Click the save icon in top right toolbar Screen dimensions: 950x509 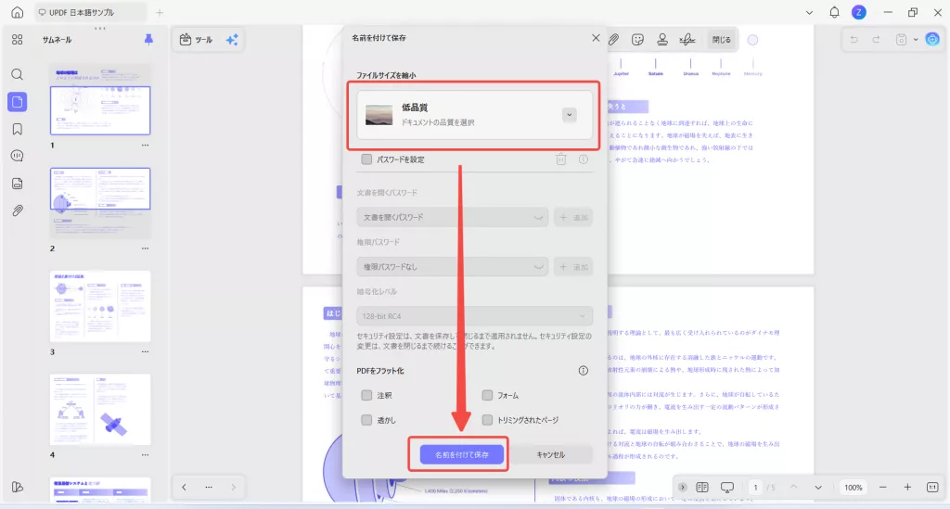coord(901,39)
